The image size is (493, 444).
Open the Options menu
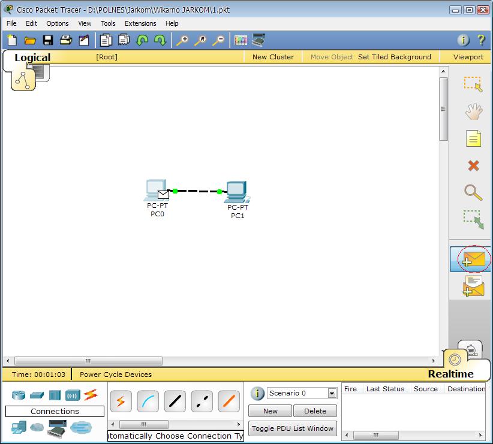[x=58, y=23]
